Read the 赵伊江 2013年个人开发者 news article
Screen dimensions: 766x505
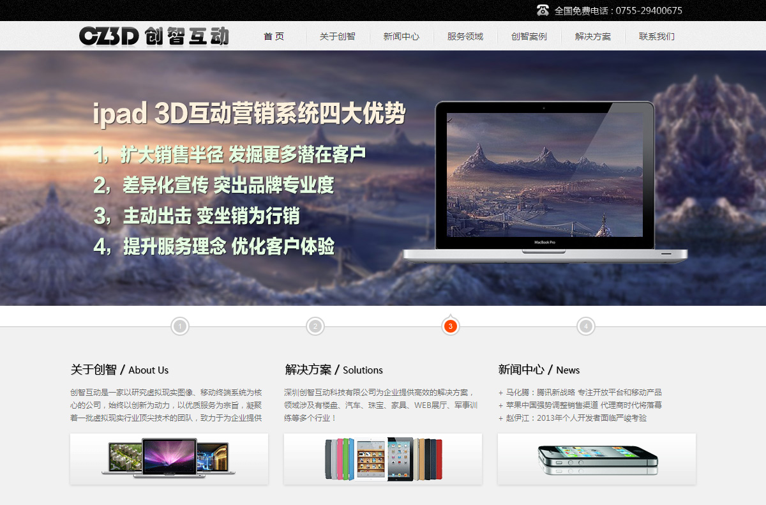(x=576, y=418)
